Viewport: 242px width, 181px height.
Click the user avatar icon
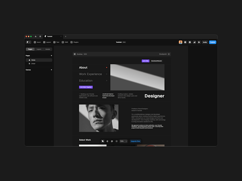(x=180, y=42)
